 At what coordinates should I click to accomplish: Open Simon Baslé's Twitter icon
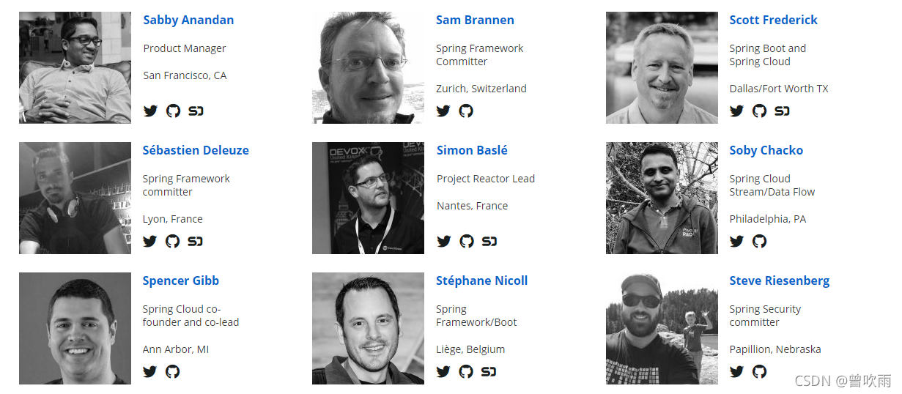443,242
